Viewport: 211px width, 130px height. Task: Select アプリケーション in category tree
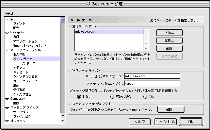click(x=25, y=41)
